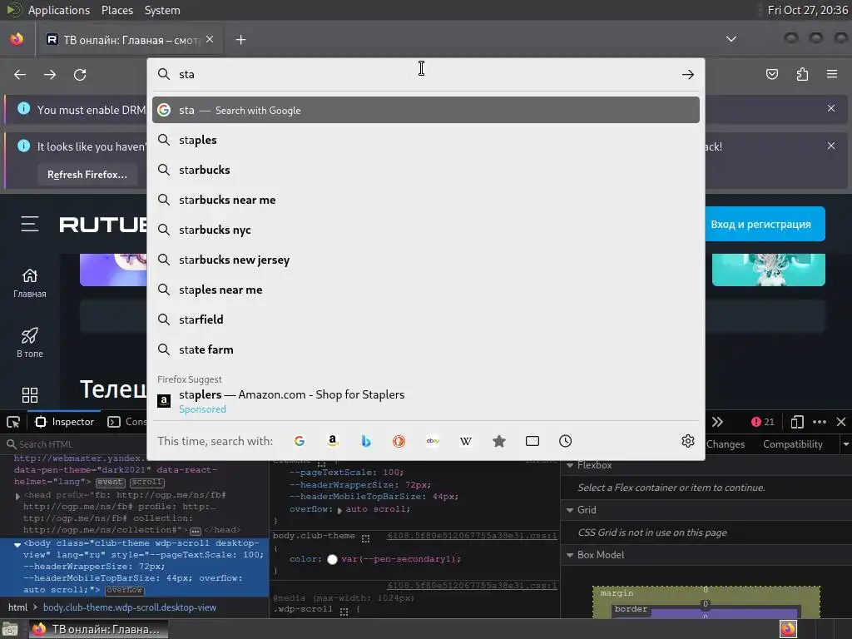Collapse the Box Model section
Viewport: 852px width, 639px height.
(x=570, y=555)
